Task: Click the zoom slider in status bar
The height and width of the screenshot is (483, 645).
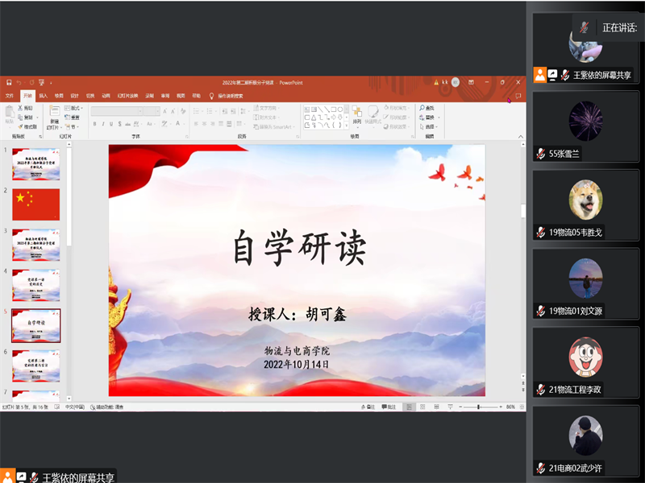Action: tap(480, 407)
